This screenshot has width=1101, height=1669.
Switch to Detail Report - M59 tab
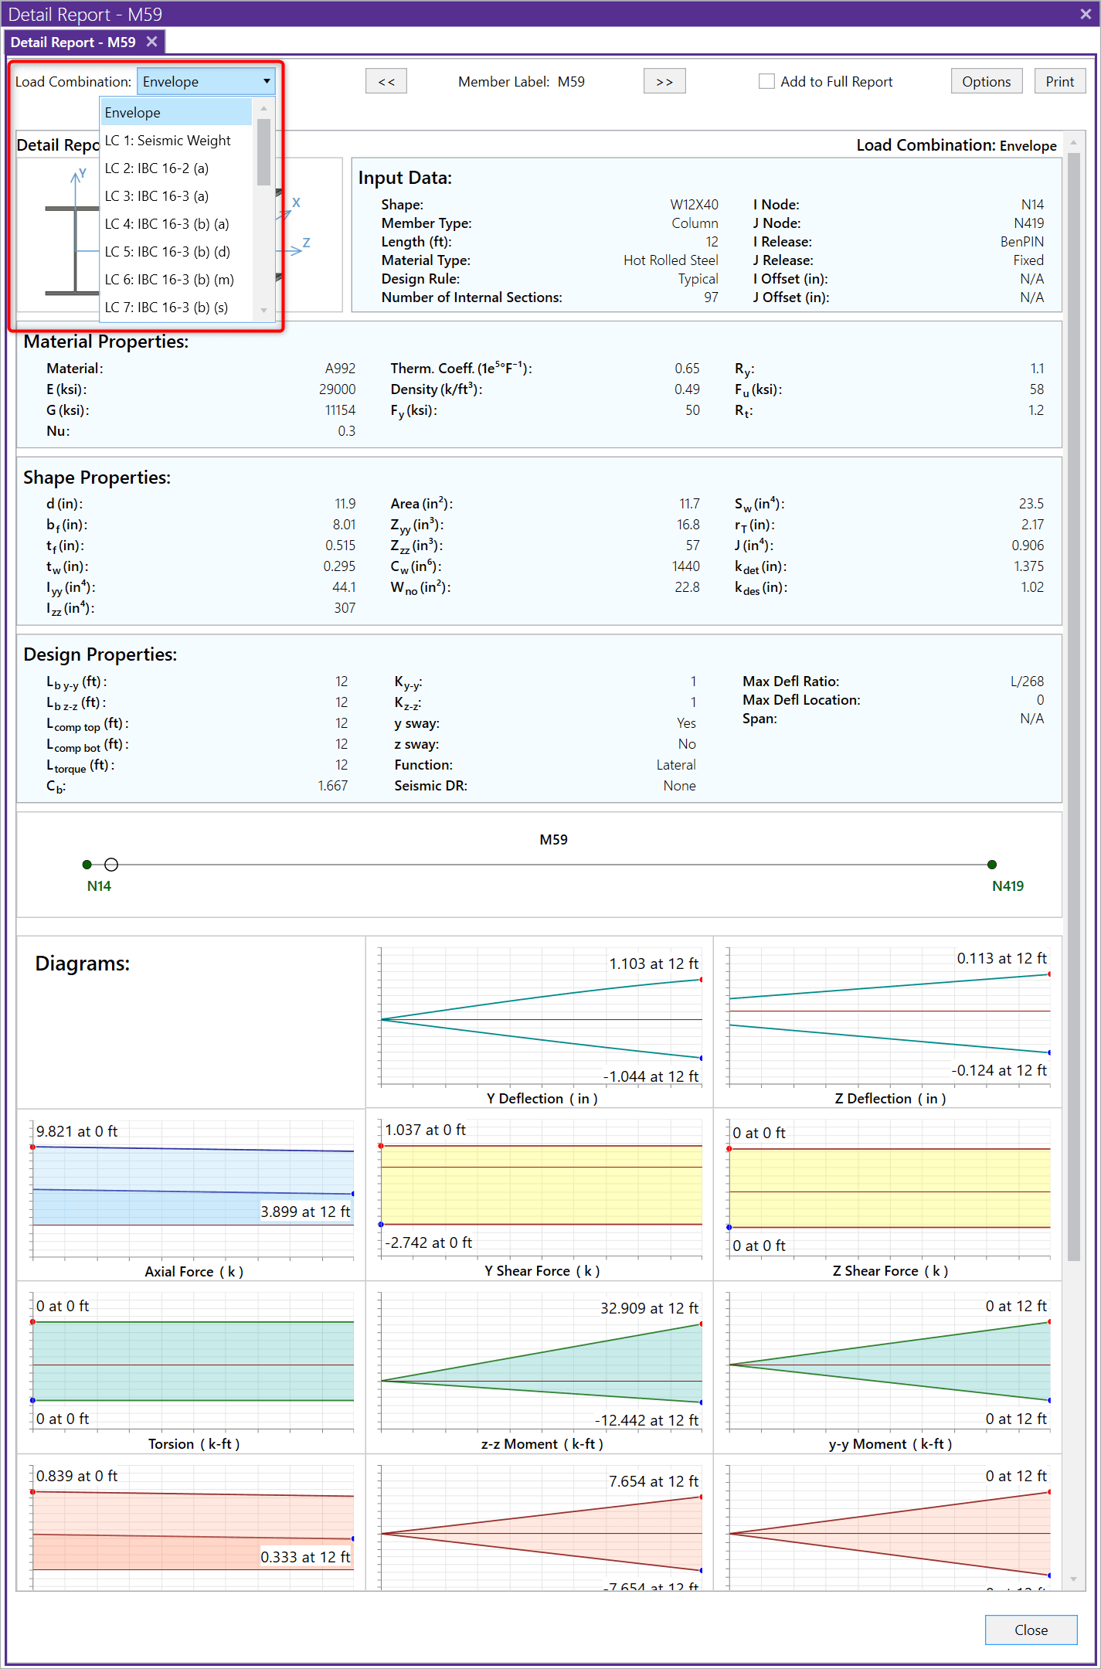pos(73,42)
